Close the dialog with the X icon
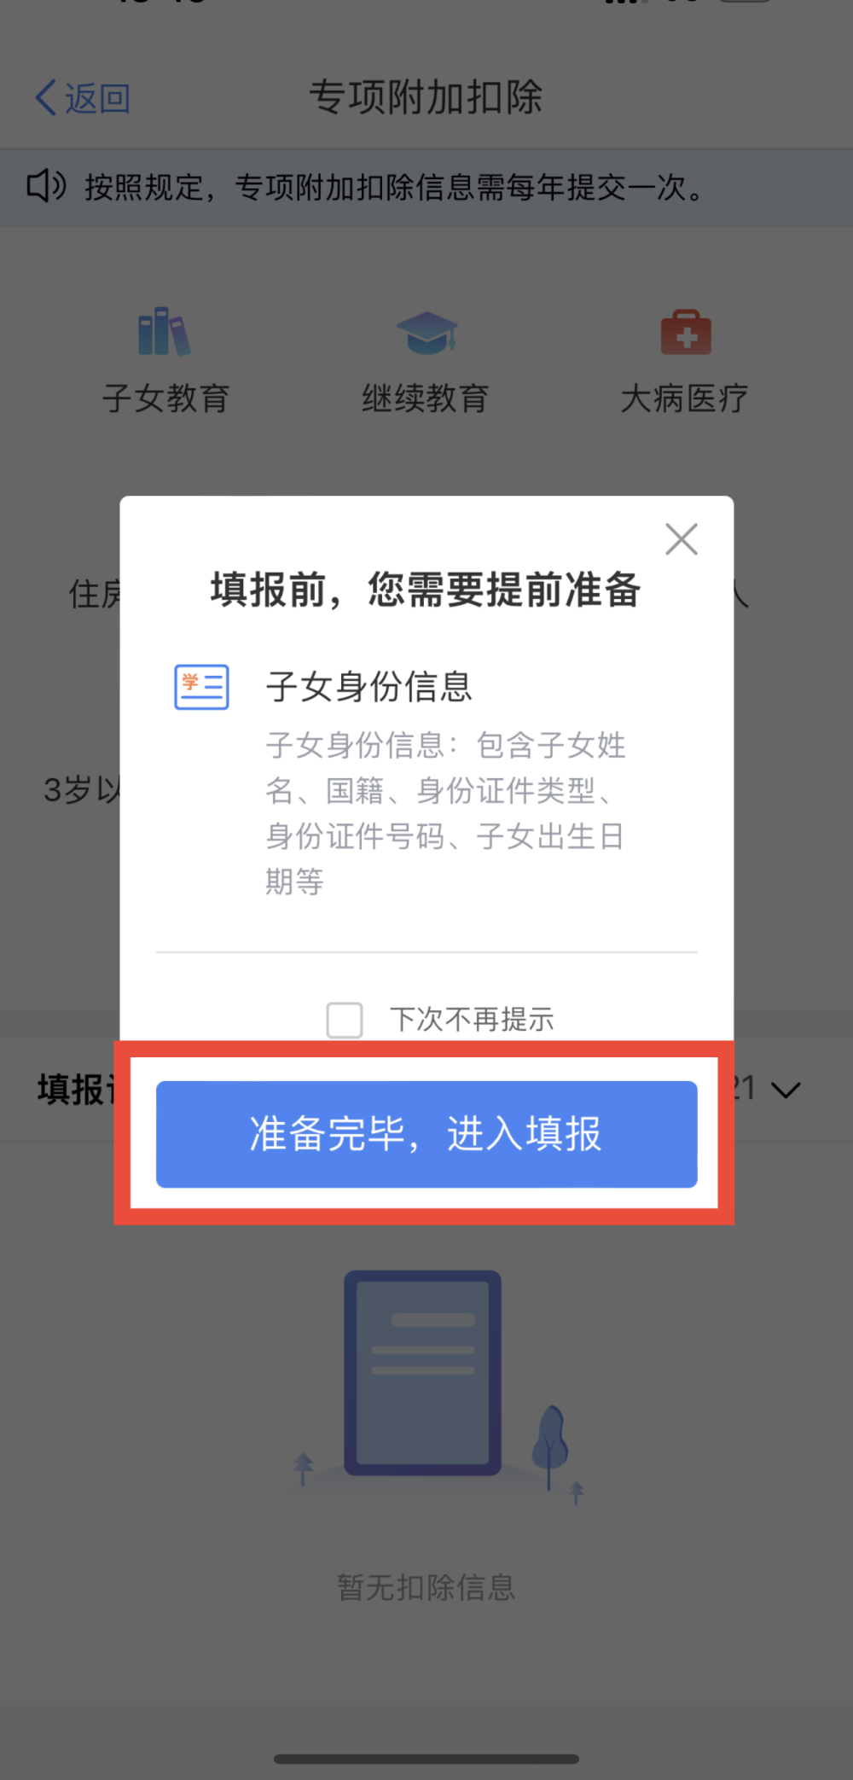 [x=682, y=539]
